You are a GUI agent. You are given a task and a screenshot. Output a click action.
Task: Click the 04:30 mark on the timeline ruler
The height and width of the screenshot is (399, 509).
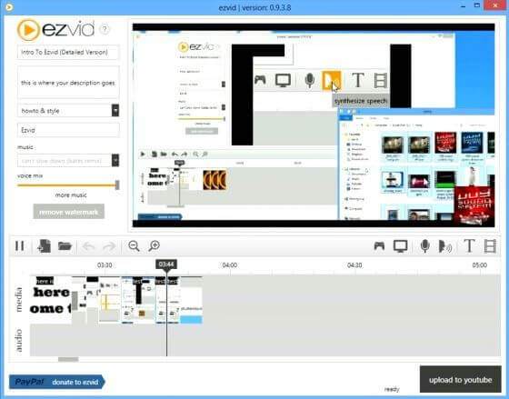354,265
